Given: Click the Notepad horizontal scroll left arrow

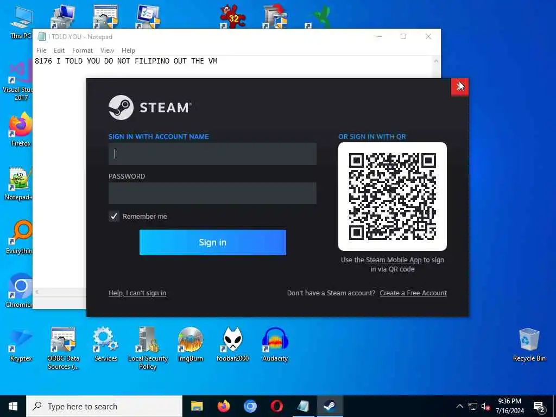Looking at the screenshot, I should point(37,292).
